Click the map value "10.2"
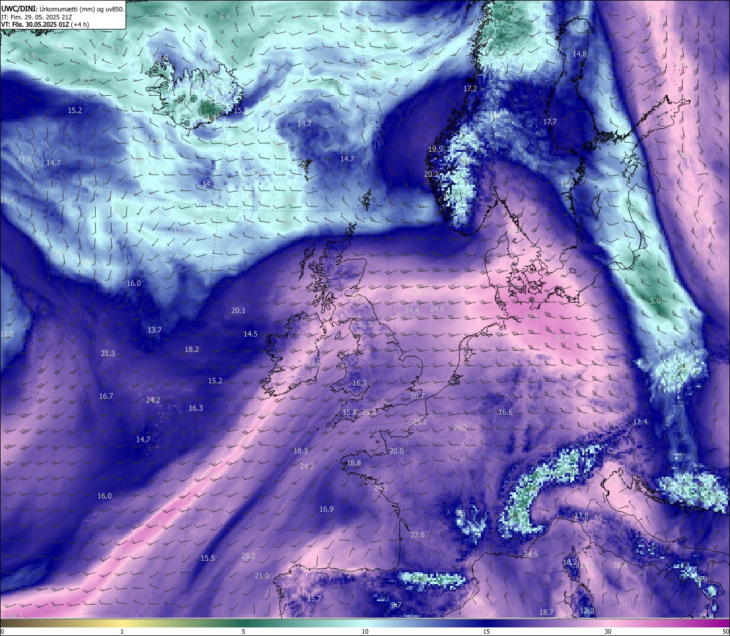 tap(570, 562)
